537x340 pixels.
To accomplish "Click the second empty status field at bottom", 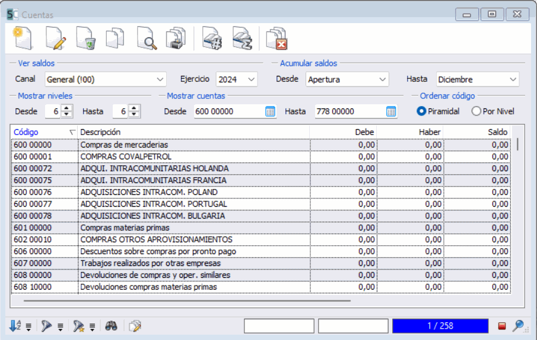I will 353,326.
